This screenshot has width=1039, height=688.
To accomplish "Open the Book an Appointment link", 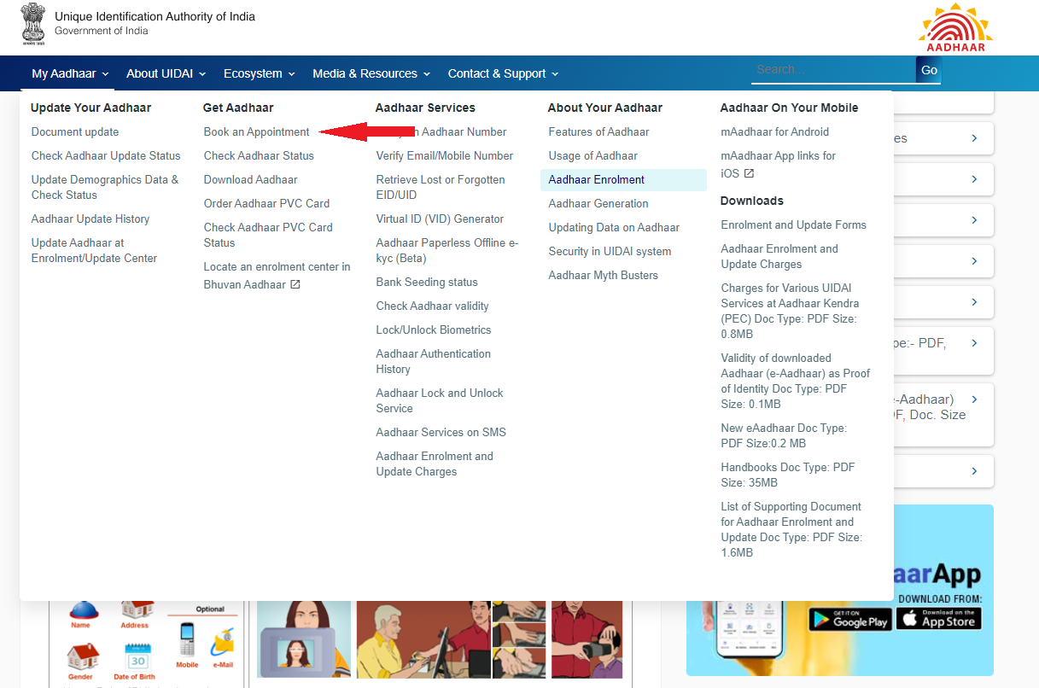I will tap(256, 132).
